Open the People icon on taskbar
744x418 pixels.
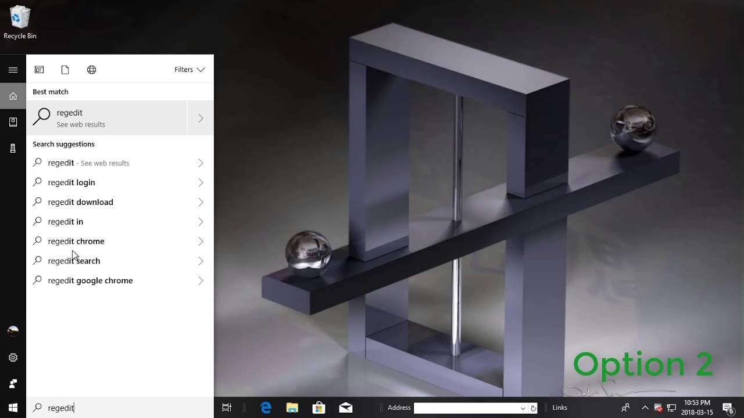pos(625,408)
